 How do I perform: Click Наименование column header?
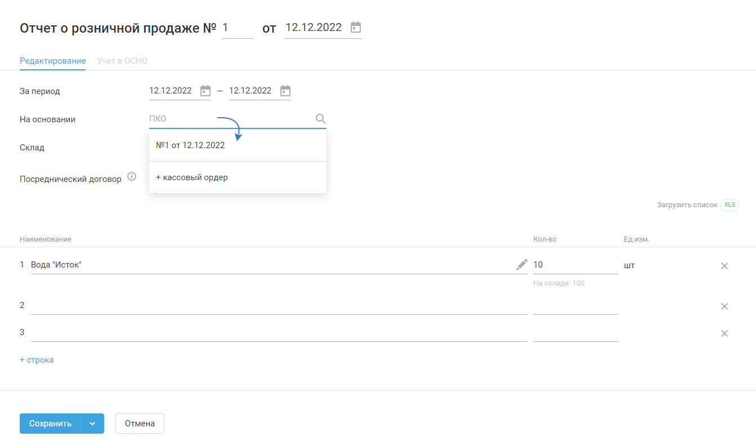click(x=46, y=239)
